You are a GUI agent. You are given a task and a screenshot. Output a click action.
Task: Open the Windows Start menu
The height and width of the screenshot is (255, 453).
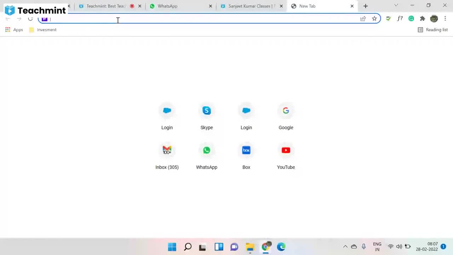tap(172, 247)
